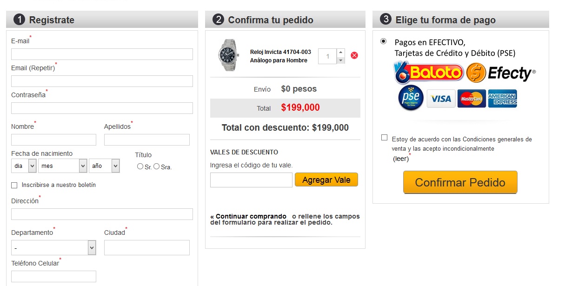The image size is (565, 286).
Task: Decrease watch quantity with down arrow
Action: tap(341, 60)
